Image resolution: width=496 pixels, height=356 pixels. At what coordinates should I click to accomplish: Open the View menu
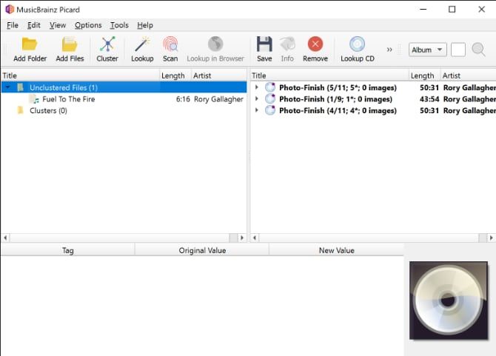point(58,25)
